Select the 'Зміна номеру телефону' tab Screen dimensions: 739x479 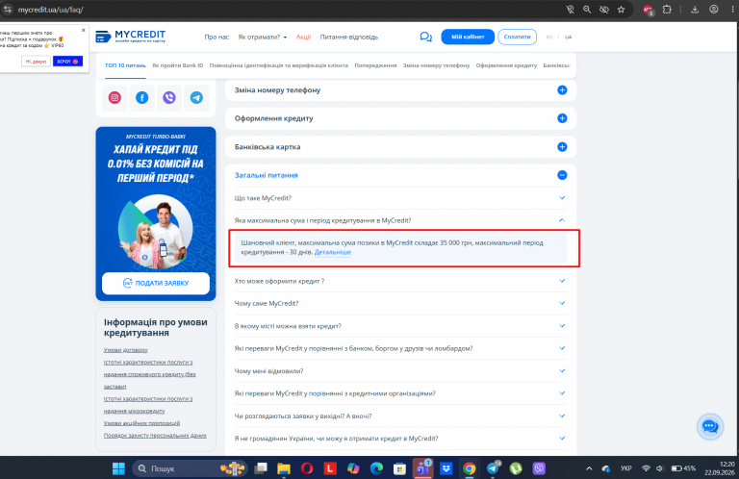436,65
